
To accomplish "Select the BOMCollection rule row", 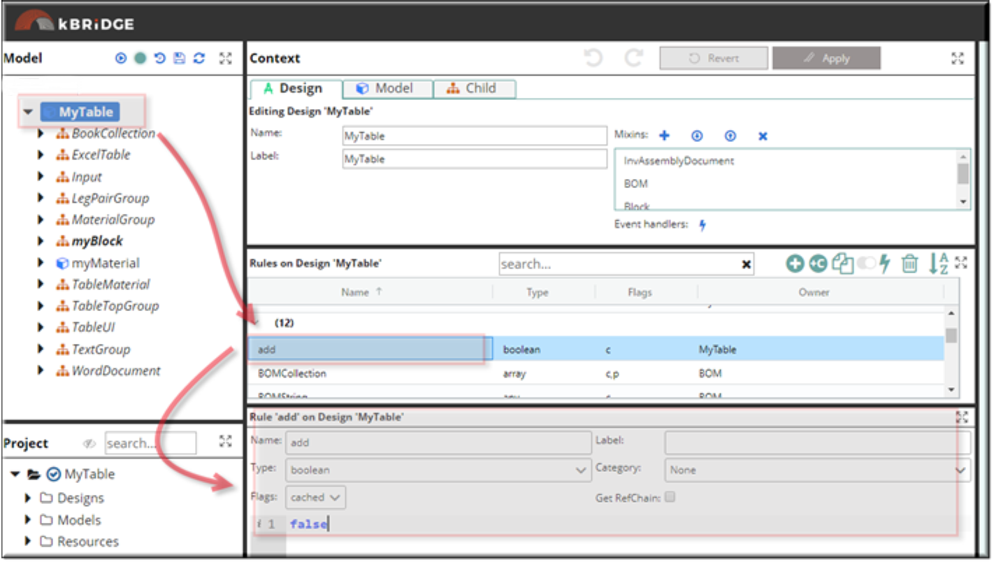I will point(596,374).
